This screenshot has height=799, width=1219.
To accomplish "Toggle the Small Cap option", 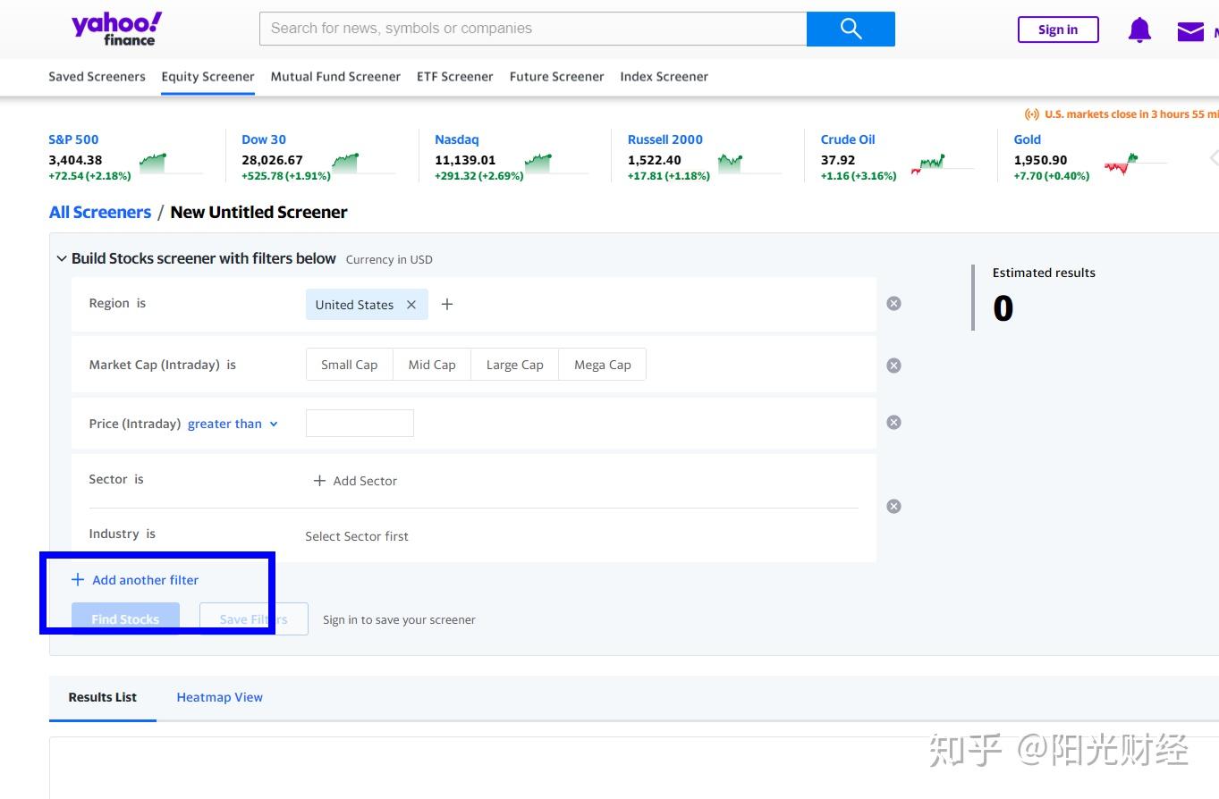I will [350, 365].
